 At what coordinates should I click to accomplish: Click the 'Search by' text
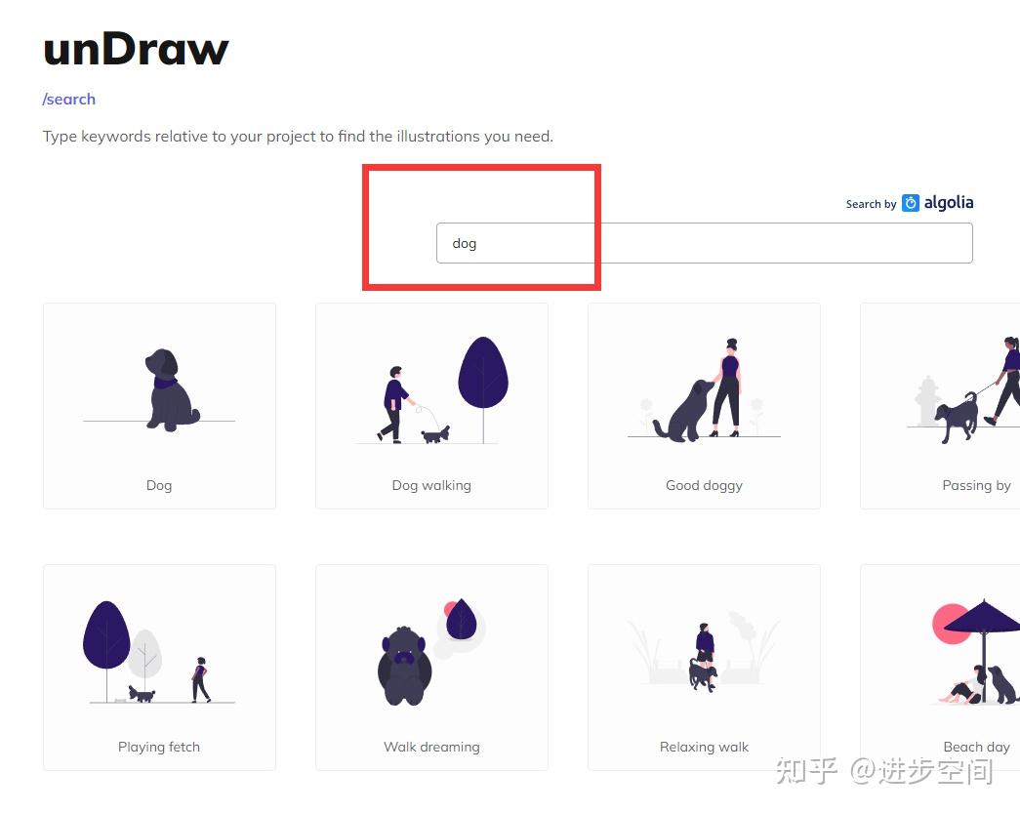click(871, 204)
